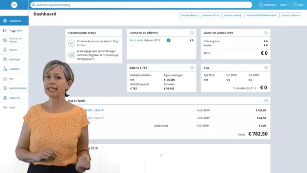Click the Instellingen gear icon
Image resolution: width=307 pixels, height=173 pixels.
(x=261, y=5)
